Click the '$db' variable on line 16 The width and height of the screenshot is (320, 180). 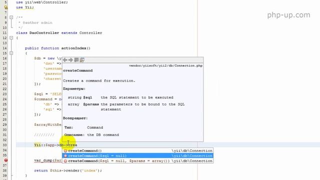pos(37,58)
